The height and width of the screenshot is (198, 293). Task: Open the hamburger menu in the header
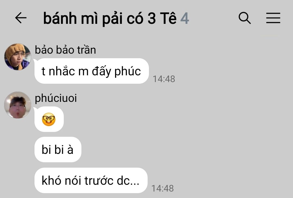[x=273, y=18]
